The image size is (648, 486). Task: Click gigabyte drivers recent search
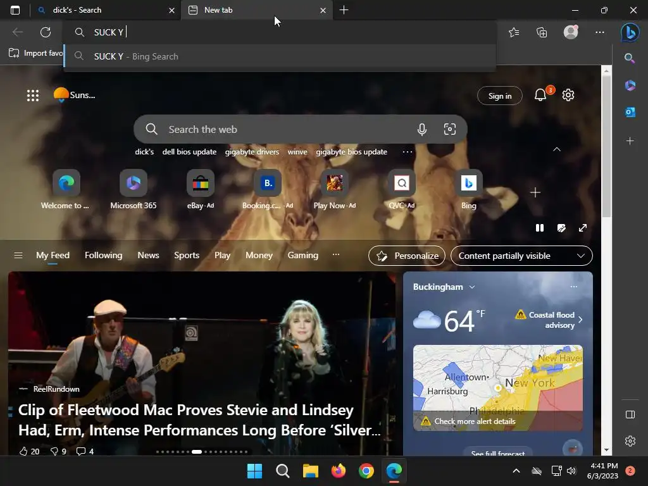pyautogui.click(x=252, y=152)
